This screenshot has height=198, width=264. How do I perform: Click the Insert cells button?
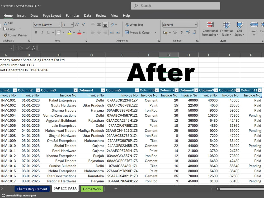tap(254, 29)
